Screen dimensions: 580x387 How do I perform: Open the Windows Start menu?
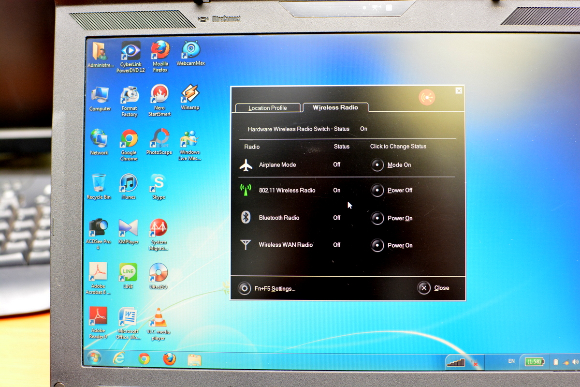[94, 358]
